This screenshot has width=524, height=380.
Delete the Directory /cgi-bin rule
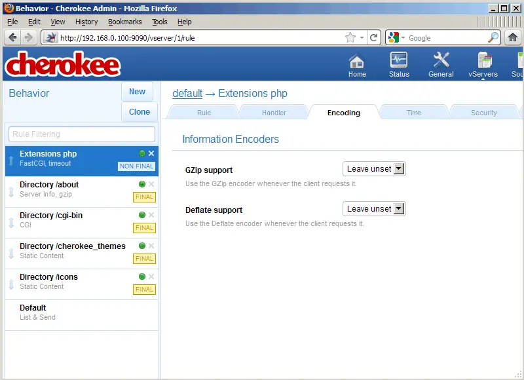click(x=151, y=215)
